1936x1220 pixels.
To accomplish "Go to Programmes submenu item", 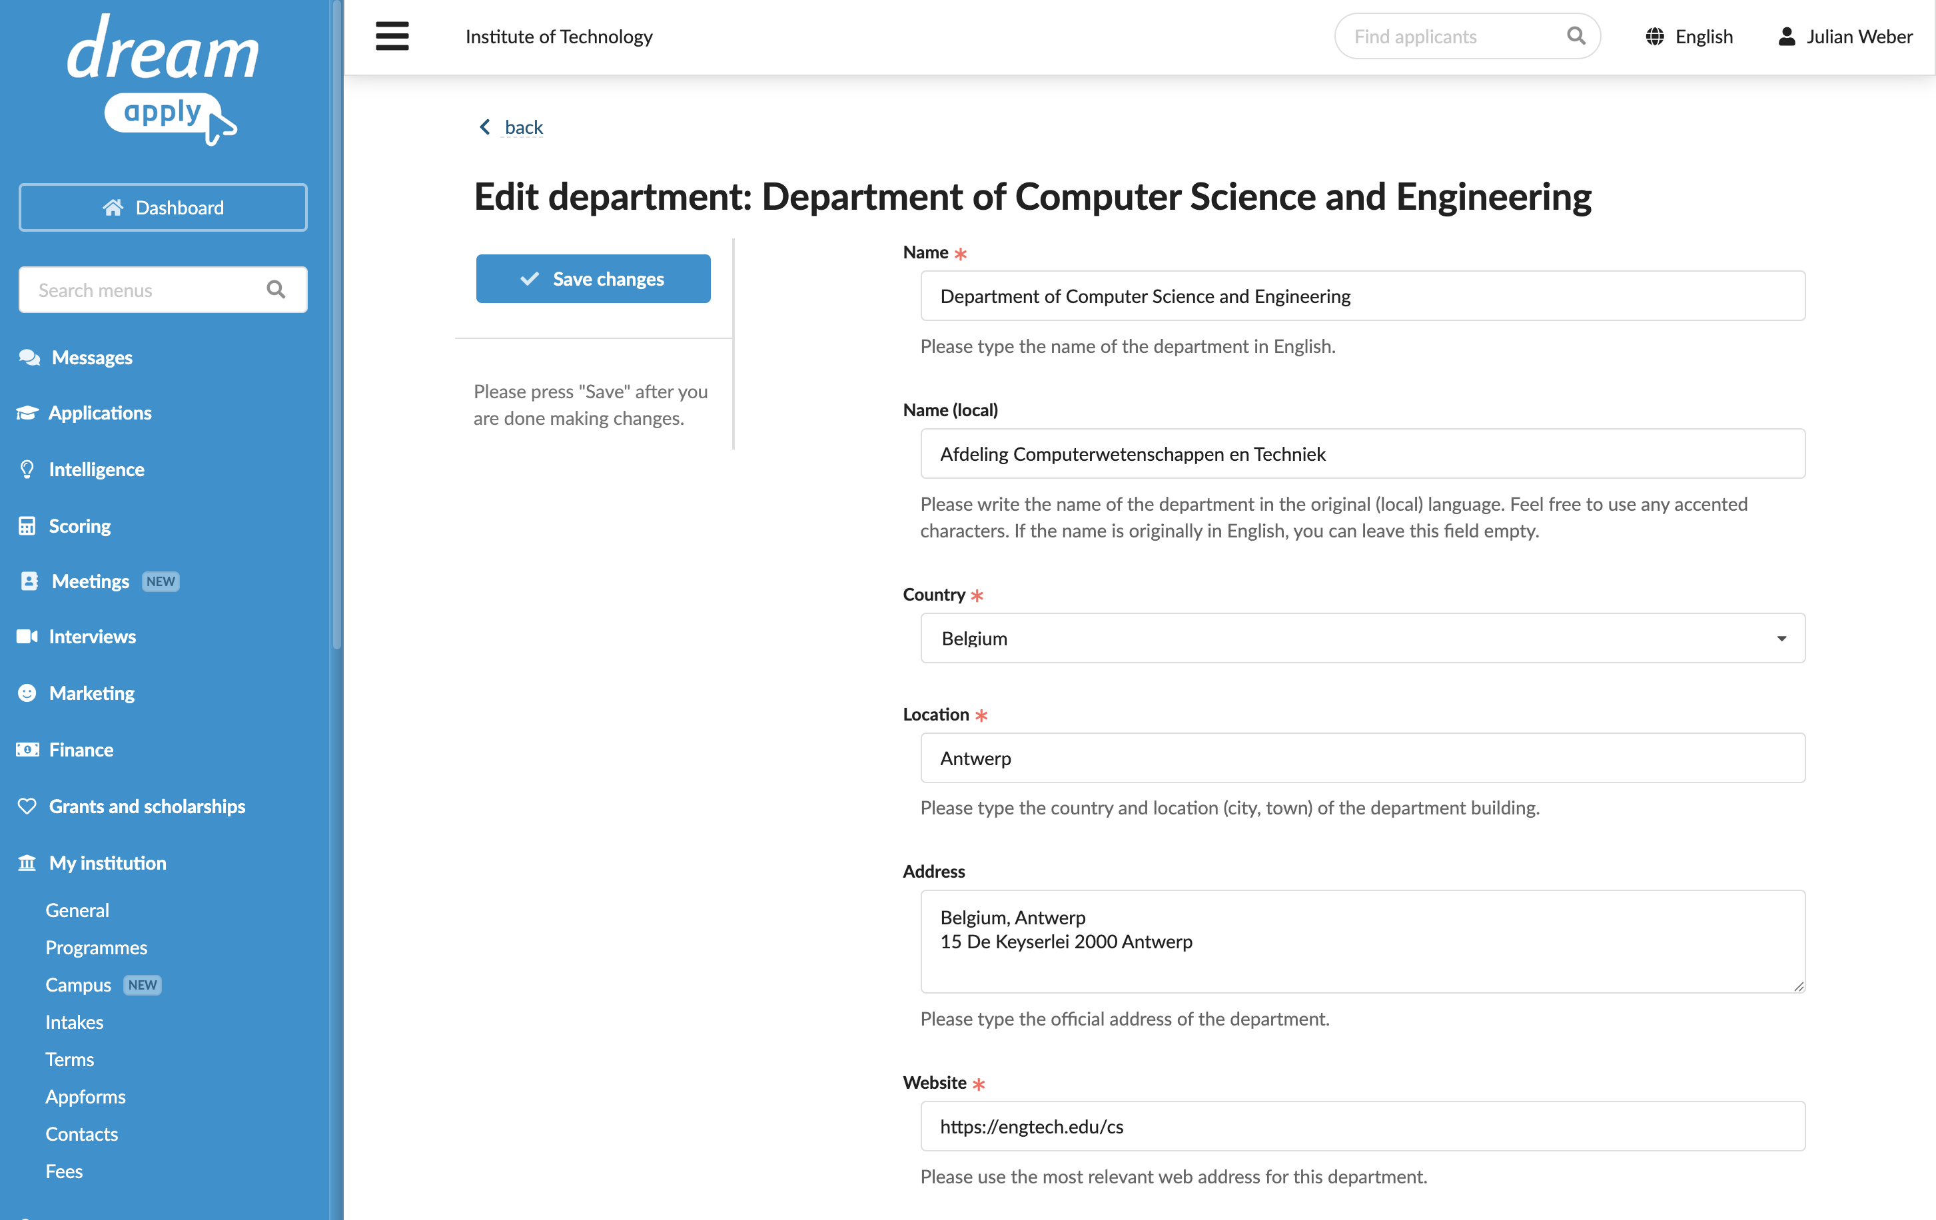I will (x=97, y=948).
